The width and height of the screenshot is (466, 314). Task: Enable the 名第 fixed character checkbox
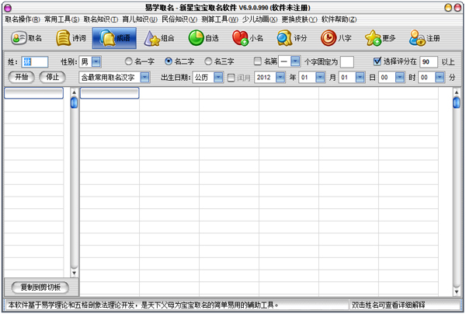pos(257,61)
